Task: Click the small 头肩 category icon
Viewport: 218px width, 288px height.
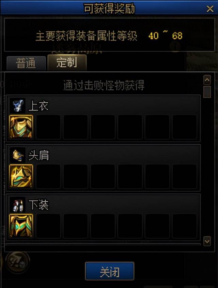Action: 18,155
